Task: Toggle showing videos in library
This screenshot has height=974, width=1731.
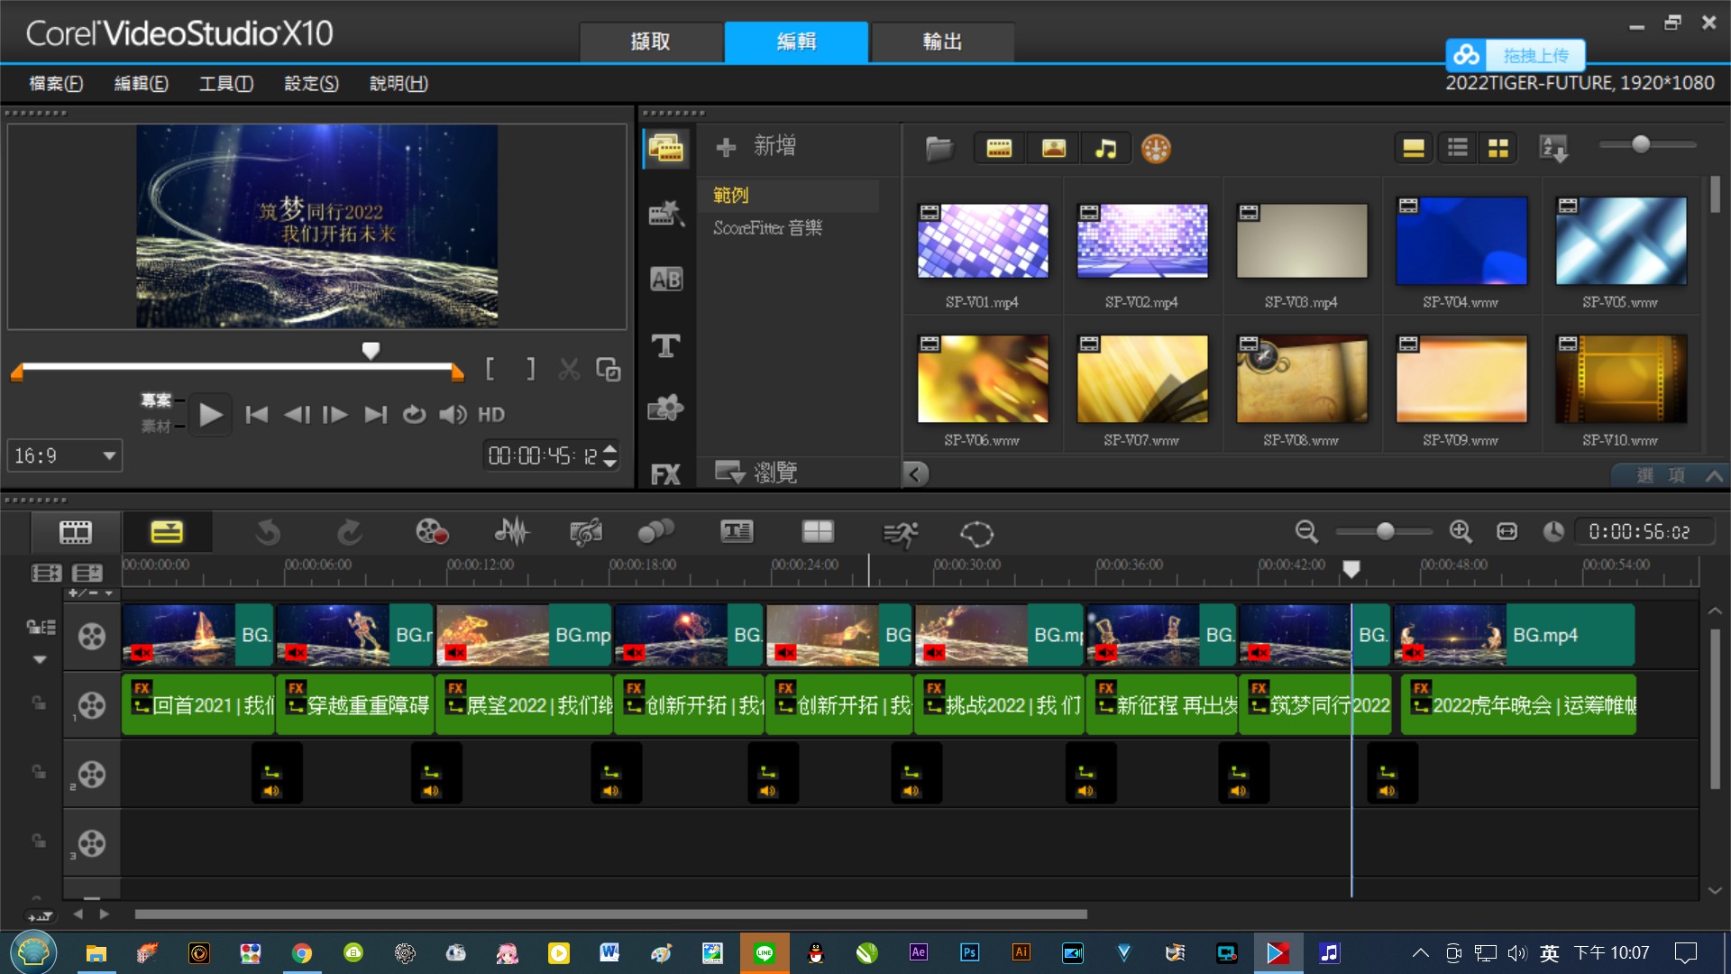Action: [x=999, y=148]
